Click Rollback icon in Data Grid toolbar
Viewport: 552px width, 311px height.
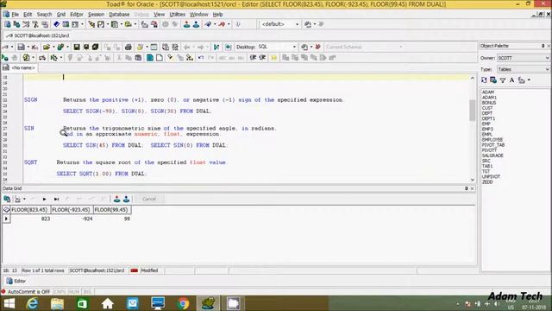pyautogui.click(x=126, y=200)
